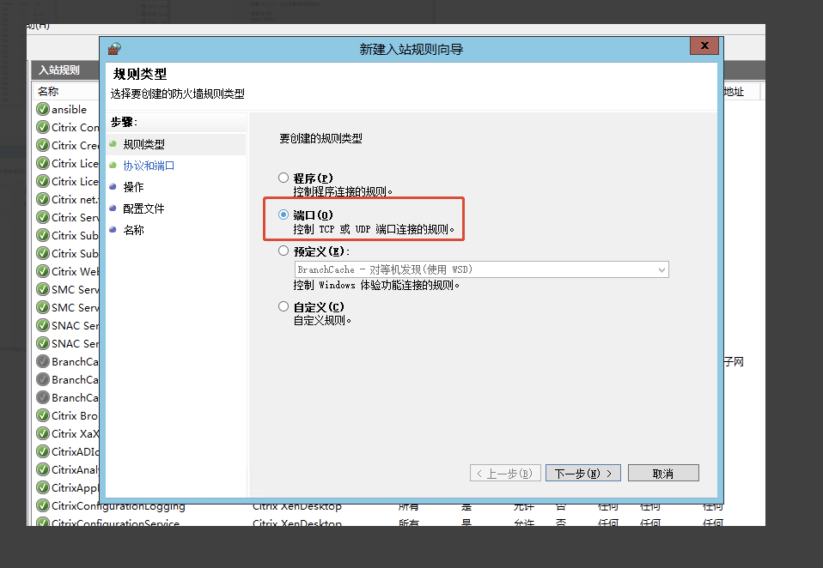The width and height of the screenshot is (823, 568).
Task: Click the dropdown arrow on the 预定义 combo box
Action: click(661, 269)
